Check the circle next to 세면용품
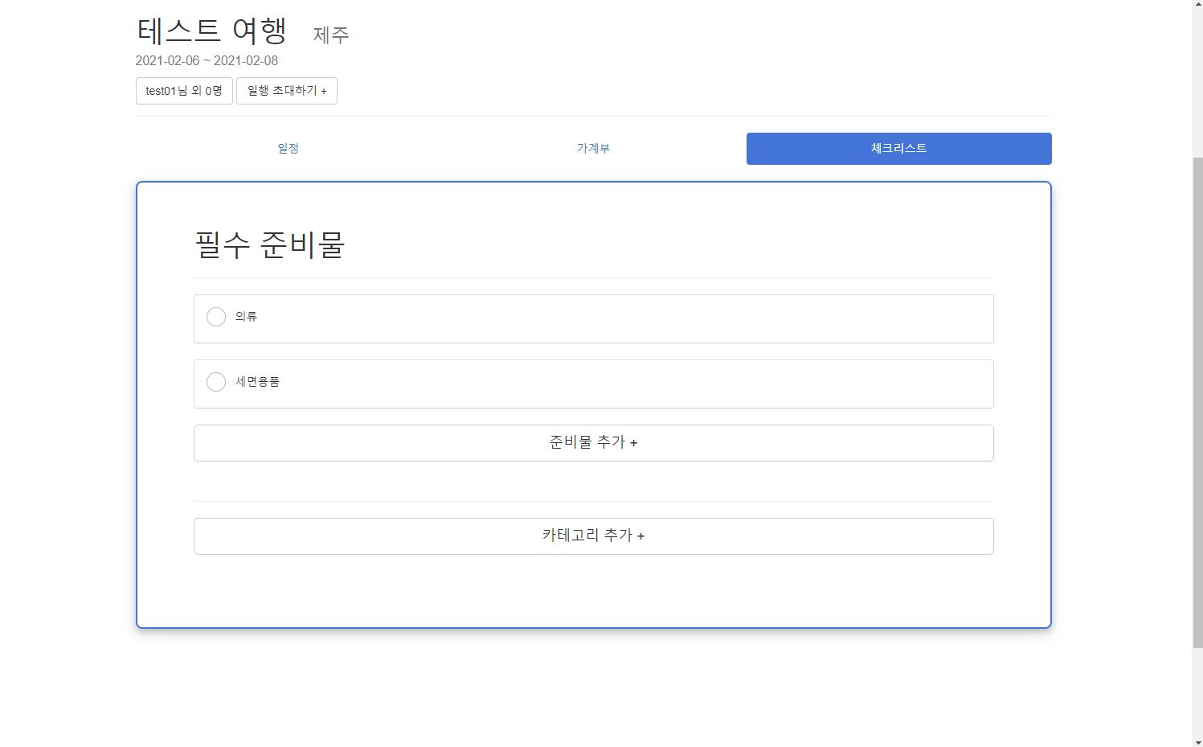The image size is (1203, 747). (x=216, y=382)
